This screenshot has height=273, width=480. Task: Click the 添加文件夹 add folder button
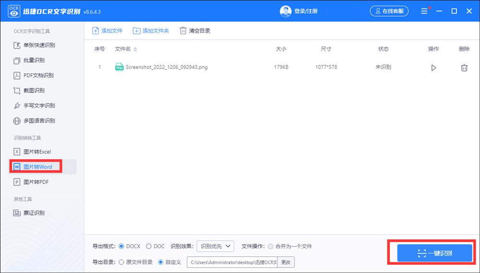(151, 31)
